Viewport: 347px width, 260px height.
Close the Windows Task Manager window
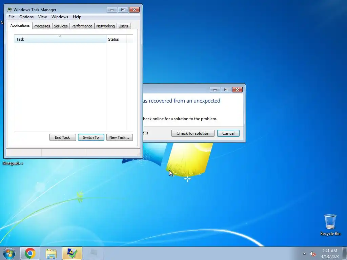[x=134, y=10]
